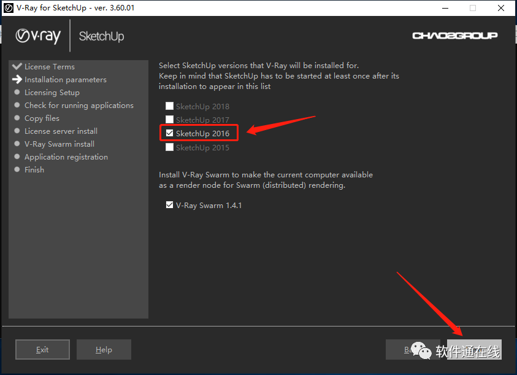Click the Chaos Group logo
517x375 pixels.
(455, 36)
